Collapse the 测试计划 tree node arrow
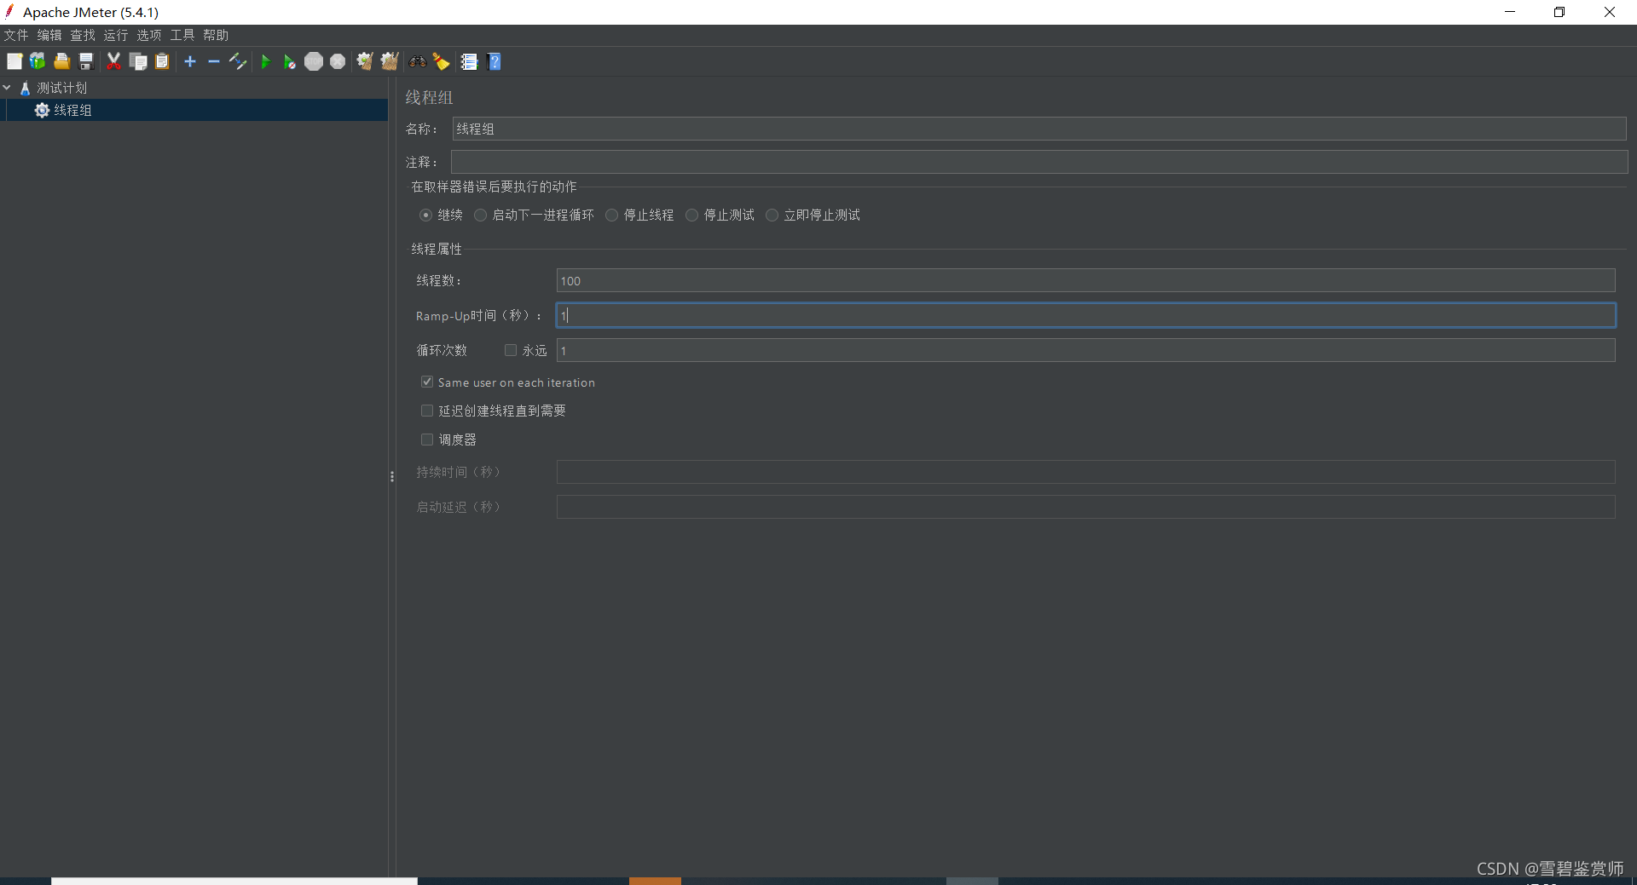 tap(7, 87)
